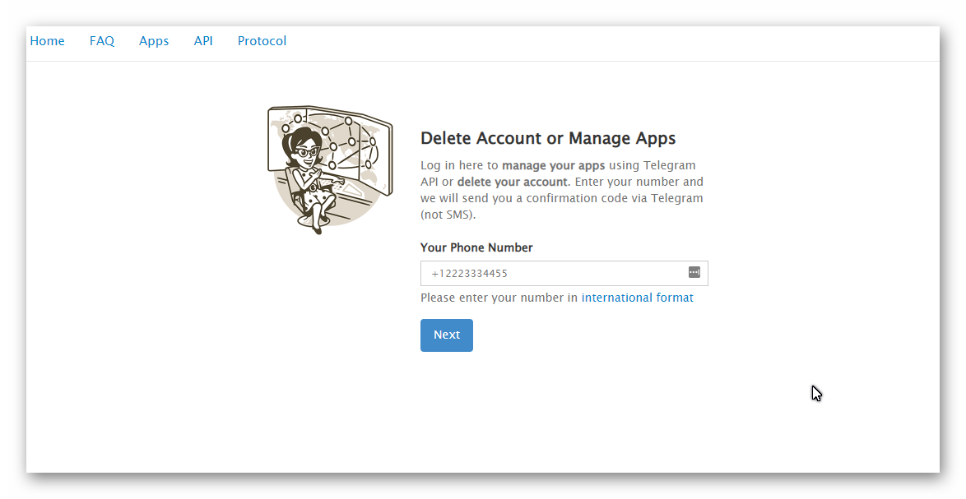
Task: Follow the international format link
Action: pyautogui.click(x=637, y=298)
